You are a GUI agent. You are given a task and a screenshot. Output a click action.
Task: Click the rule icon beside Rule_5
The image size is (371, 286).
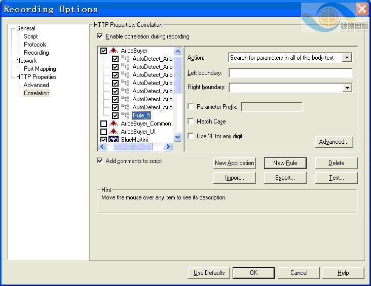click(125, 115)
